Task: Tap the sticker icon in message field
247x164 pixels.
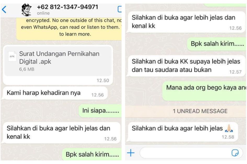Action: 235,153
